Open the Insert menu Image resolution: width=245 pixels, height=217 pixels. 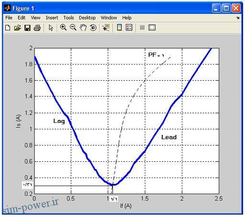click(x=52, y=18)
